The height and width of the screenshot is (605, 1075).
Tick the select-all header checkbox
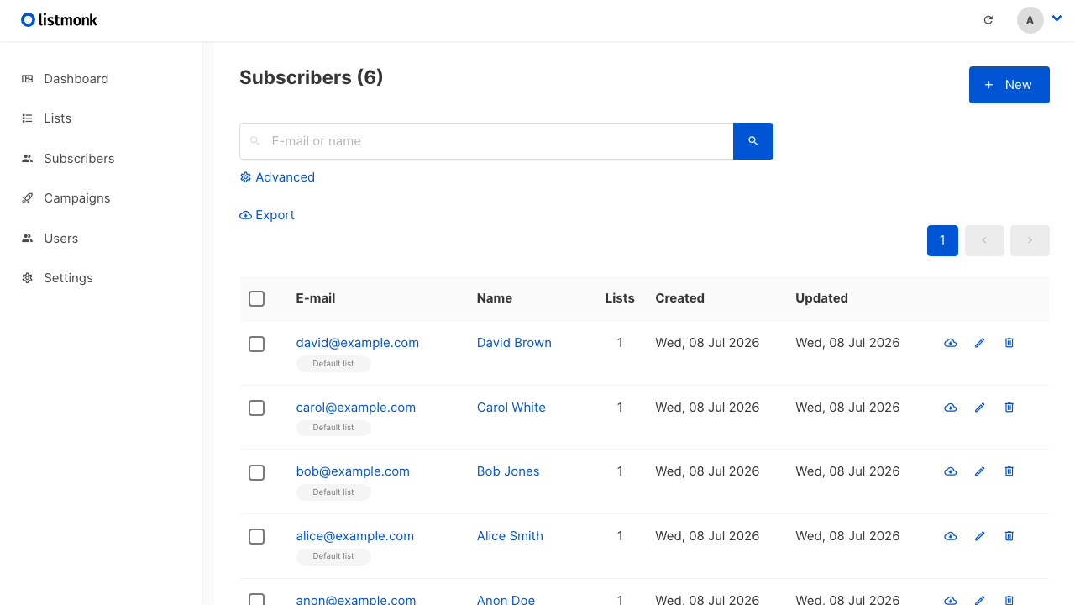[257, 299]
